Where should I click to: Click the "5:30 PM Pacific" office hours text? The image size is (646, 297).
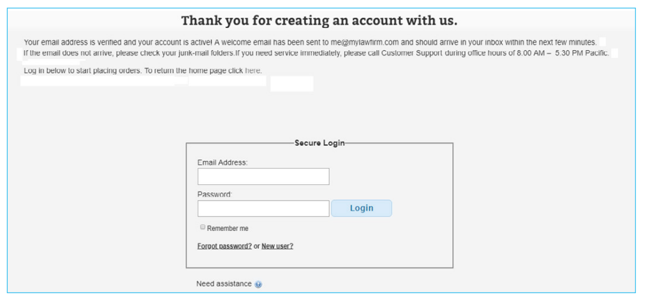click(x=582, y=53)
